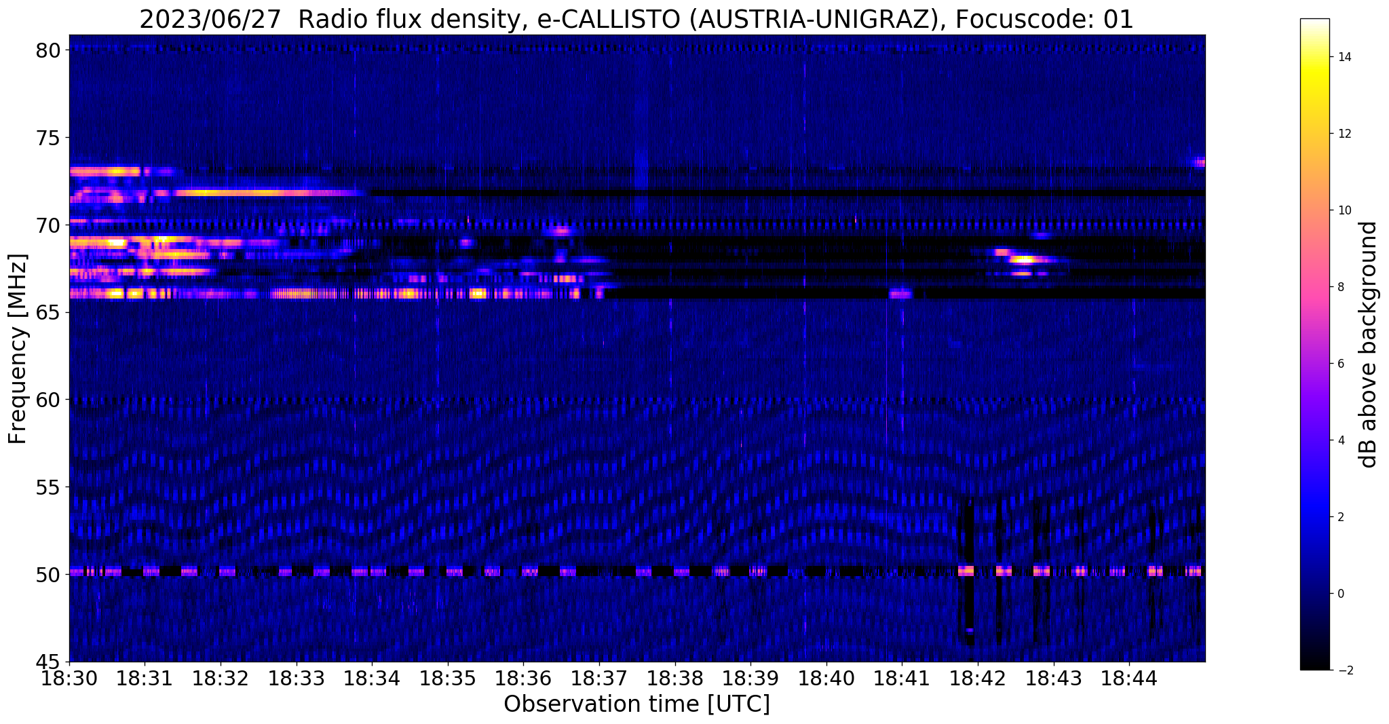Click the colorbar tick label 14
Image resolution: width=1389 pixels, height=724 pixels.
click(x=1344, y=57)
